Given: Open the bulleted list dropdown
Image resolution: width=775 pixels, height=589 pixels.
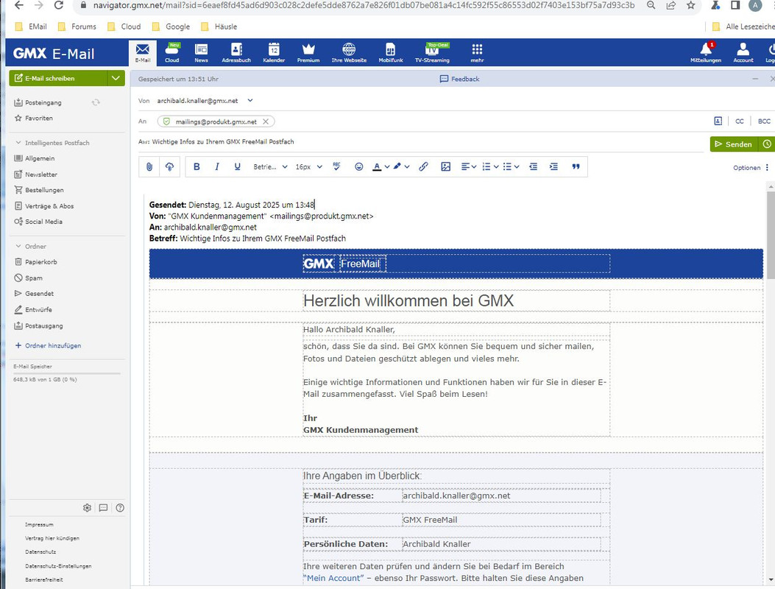Looking at the screenshot, I should [x=511, y=166].
